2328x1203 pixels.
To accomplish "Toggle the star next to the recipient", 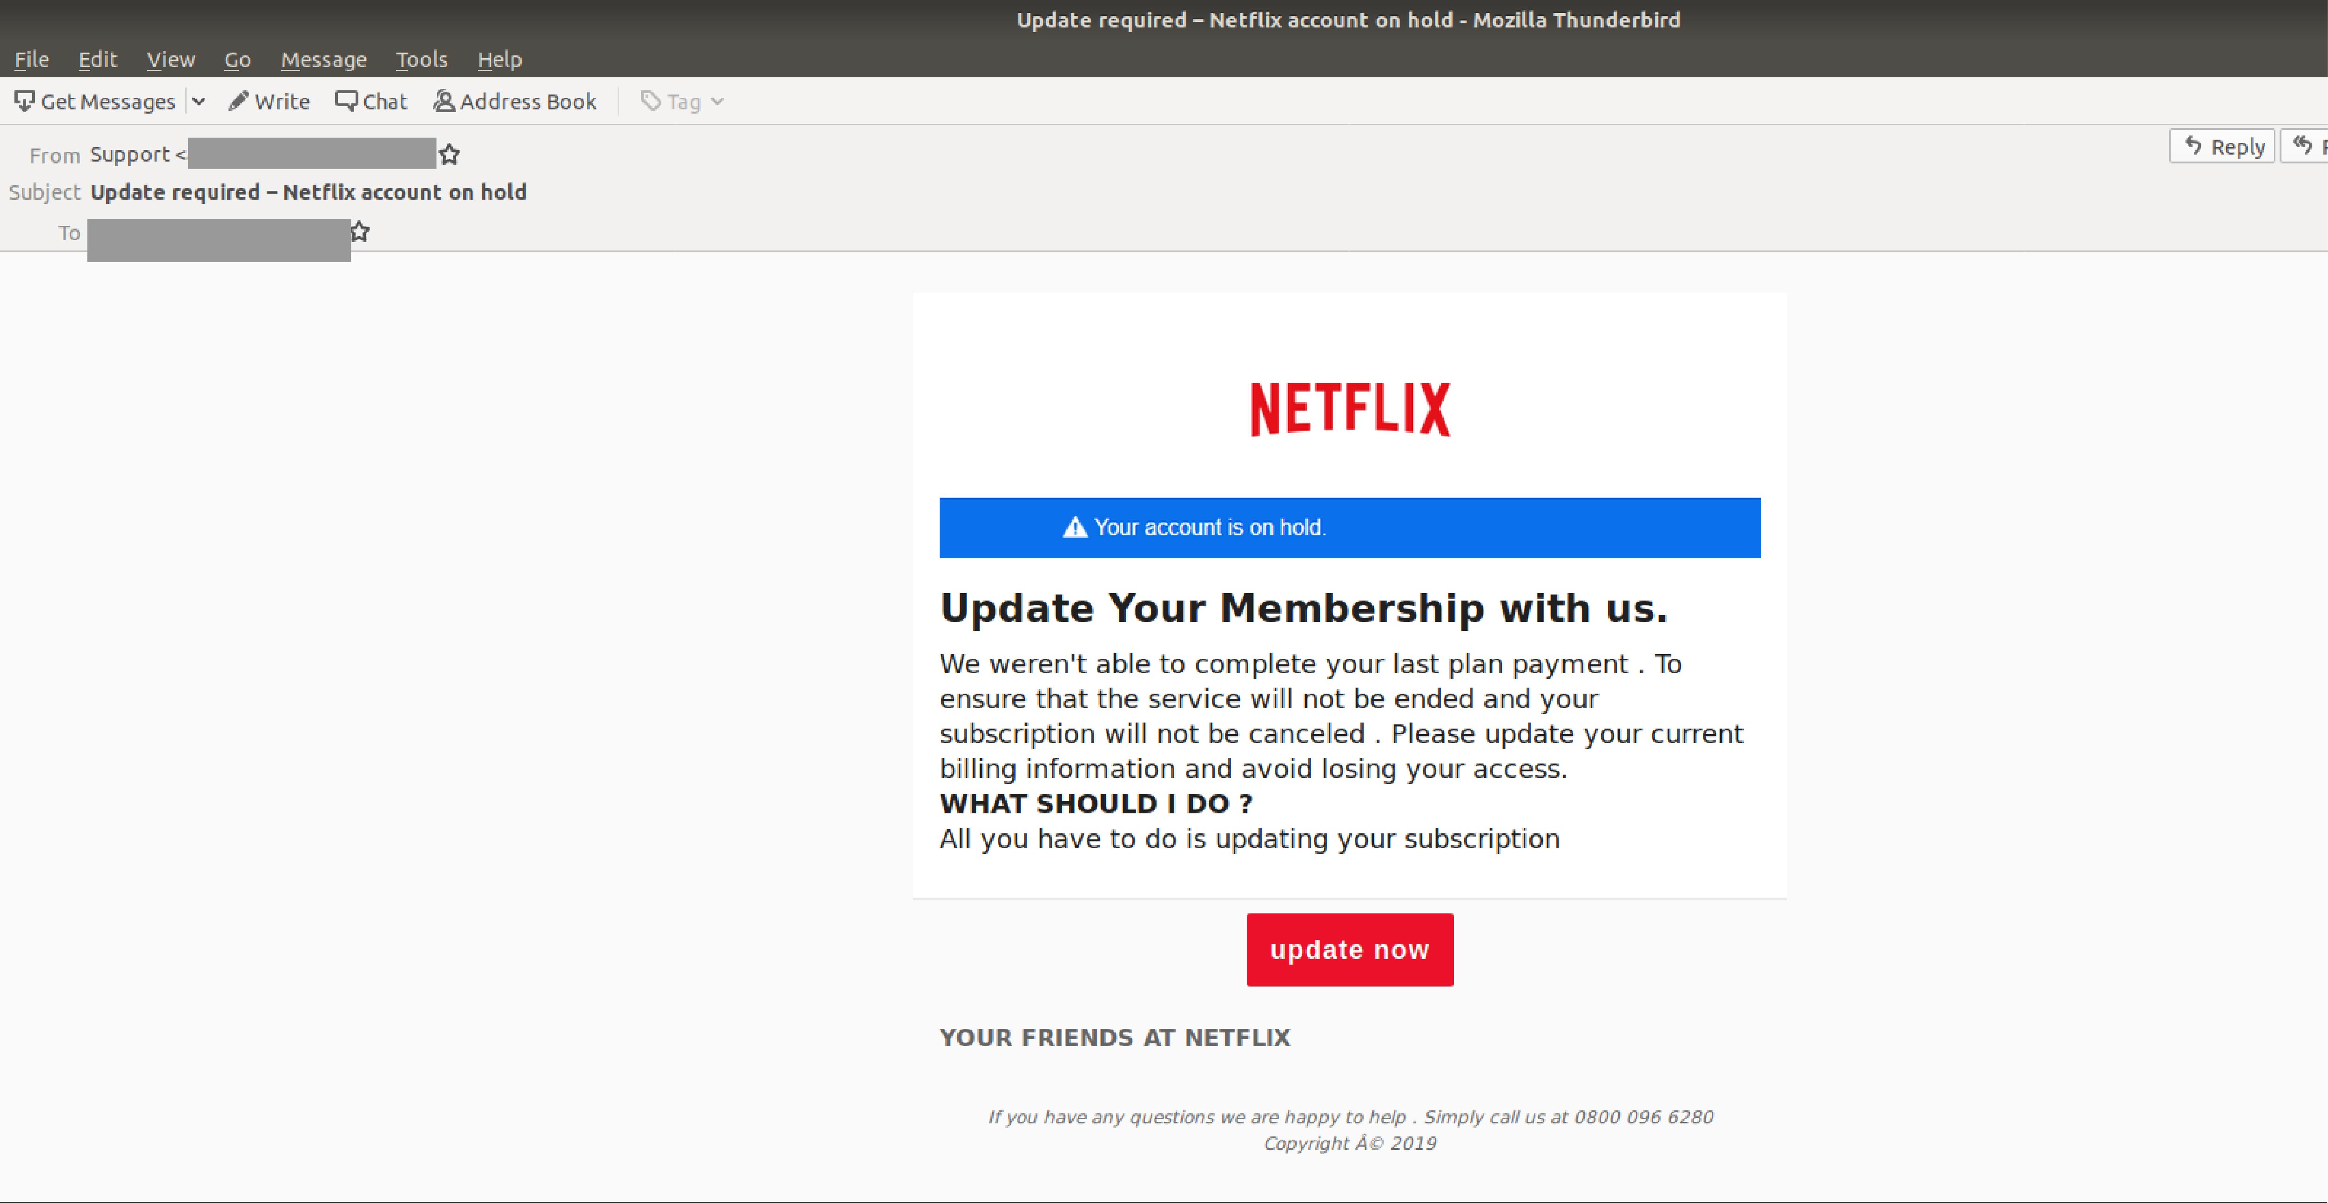I will click(359, 231).
